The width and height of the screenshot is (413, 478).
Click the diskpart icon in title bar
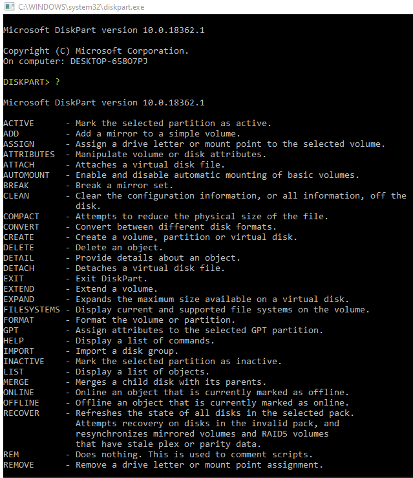[x=7, y=6]
